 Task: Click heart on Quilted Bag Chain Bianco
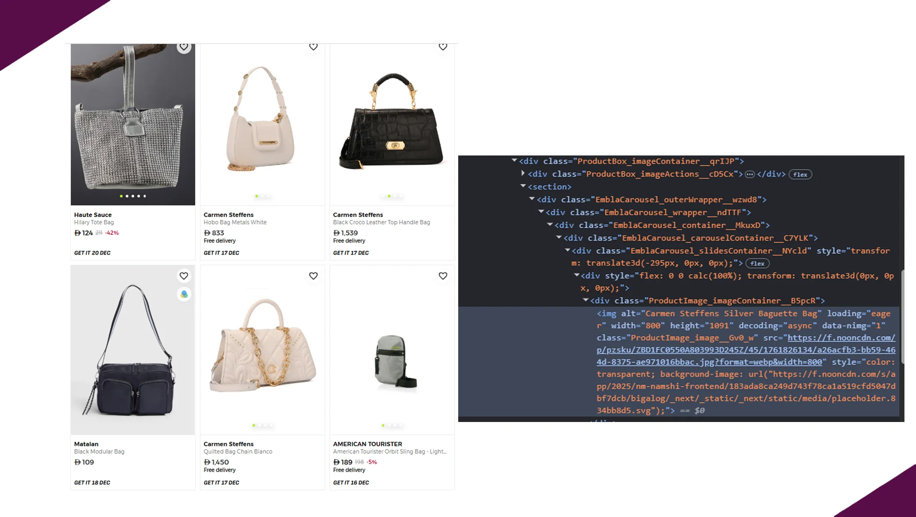tap(313, 276)
